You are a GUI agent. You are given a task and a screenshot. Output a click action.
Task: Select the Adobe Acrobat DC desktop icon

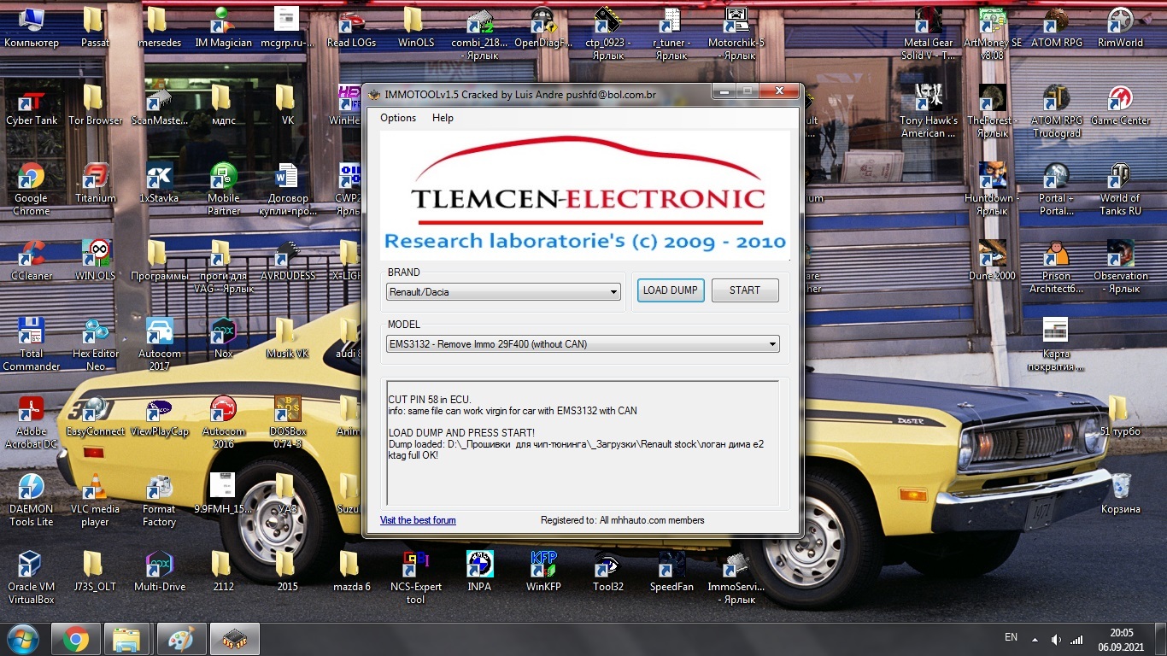[32, 423]
